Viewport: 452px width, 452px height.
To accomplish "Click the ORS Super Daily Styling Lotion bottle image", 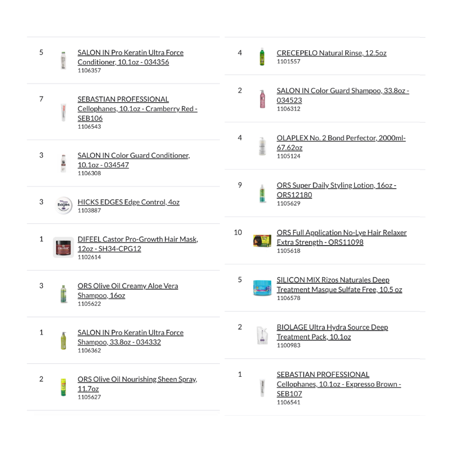I will point(262,193).
